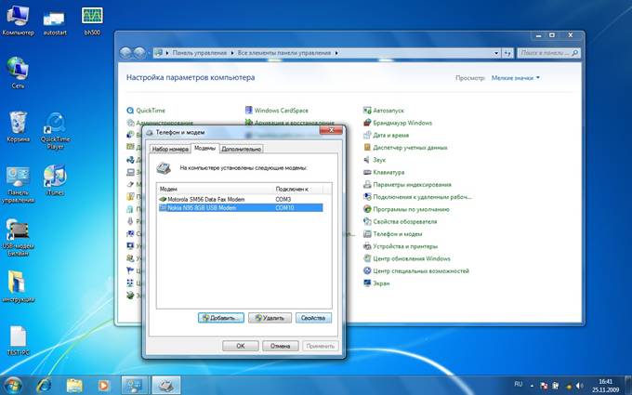Expand the Мелкие значки view dropdown
This screenshot has width=632, height=395.
click(x=516, y=78)
